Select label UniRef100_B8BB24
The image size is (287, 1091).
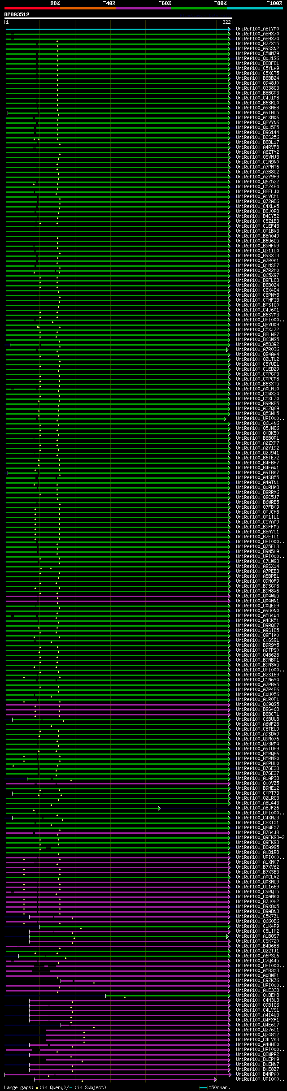(257, 78)
